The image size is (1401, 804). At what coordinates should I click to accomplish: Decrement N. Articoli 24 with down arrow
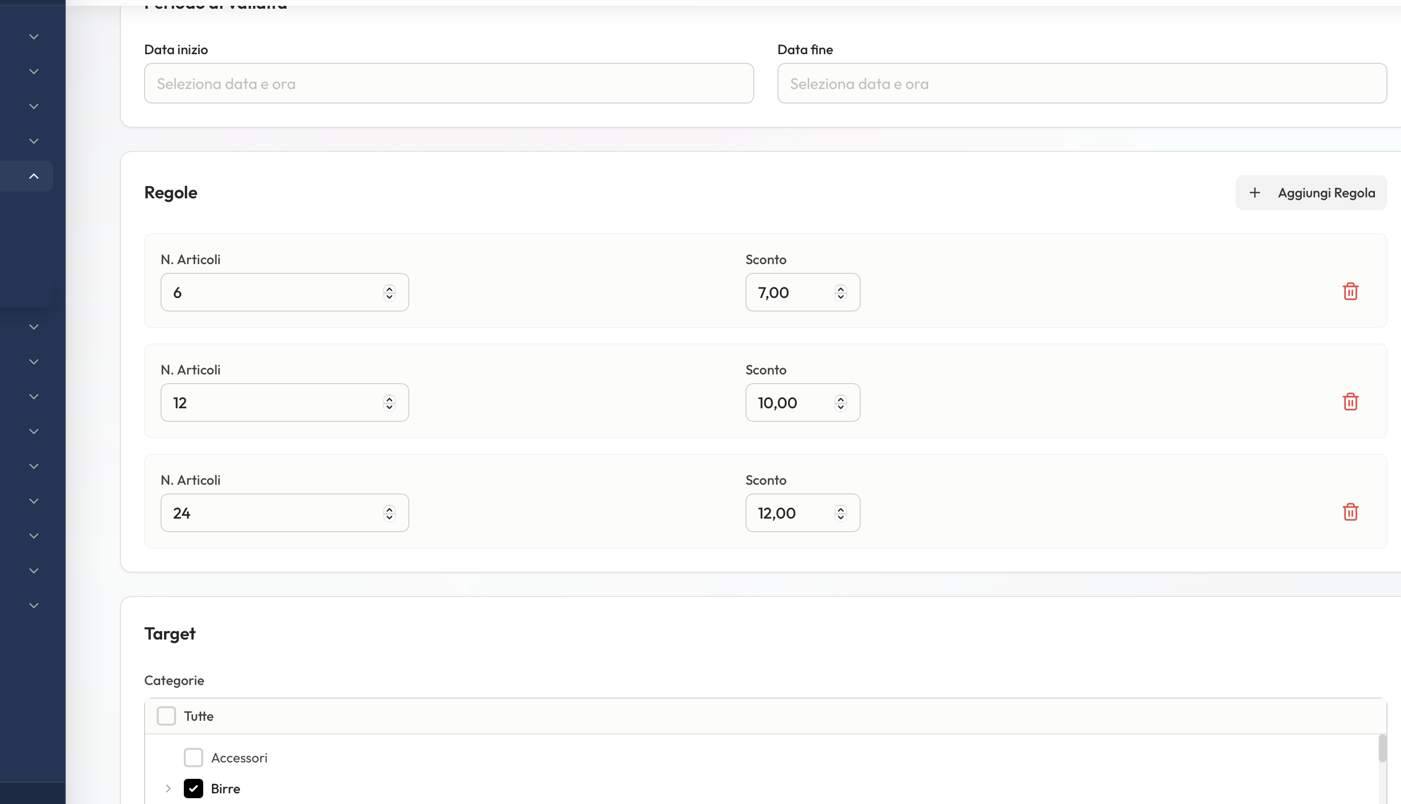pos(389,518)
